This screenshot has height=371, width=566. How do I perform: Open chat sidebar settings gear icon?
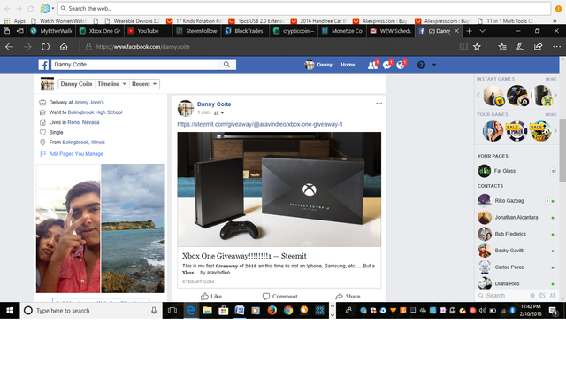[532, 296]
